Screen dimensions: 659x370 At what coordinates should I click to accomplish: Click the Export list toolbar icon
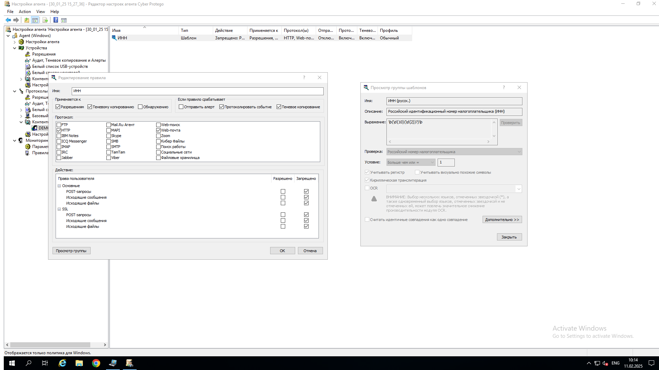(x=45, y=20)
